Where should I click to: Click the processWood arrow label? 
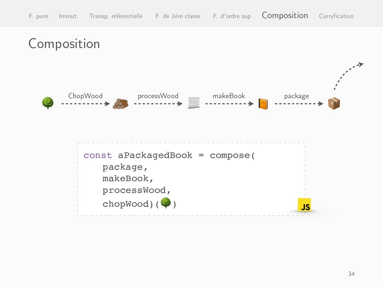tap(158, 96)
